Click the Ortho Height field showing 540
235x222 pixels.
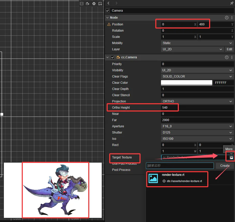click(197, 108)
